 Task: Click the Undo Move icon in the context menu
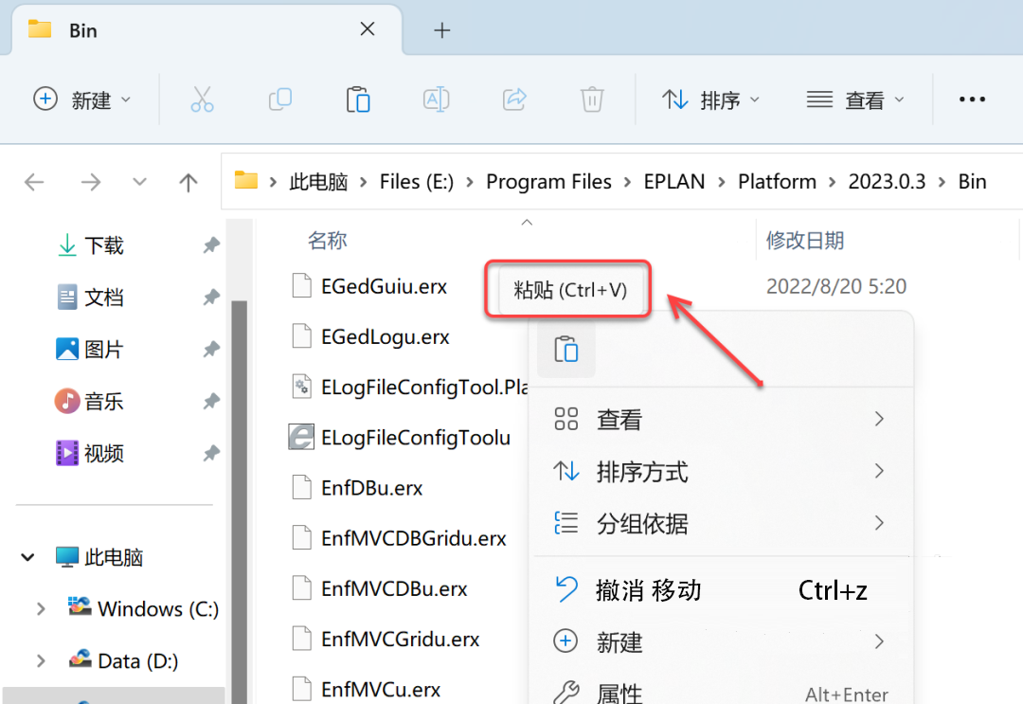tap(565, 589)
